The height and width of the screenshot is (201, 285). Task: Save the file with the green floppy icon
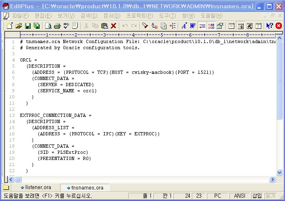[x=28, y=26]
